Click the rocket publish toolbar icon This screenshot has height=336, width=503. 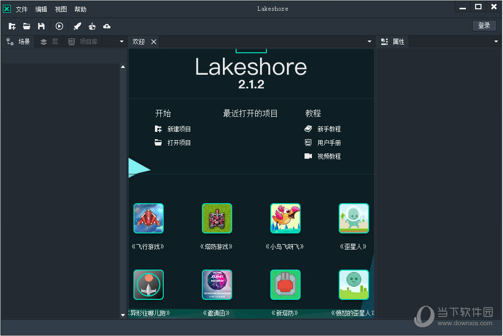tap(77, 26)
